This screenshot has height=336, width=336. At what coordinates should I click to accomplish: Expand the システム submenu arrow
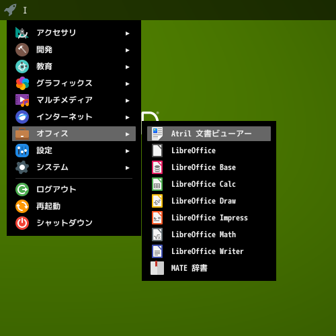[x=128, y=168]
